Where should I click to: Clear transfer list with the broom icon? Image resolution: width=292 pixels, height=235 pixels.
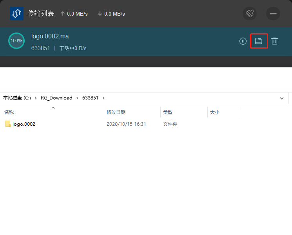250,14
